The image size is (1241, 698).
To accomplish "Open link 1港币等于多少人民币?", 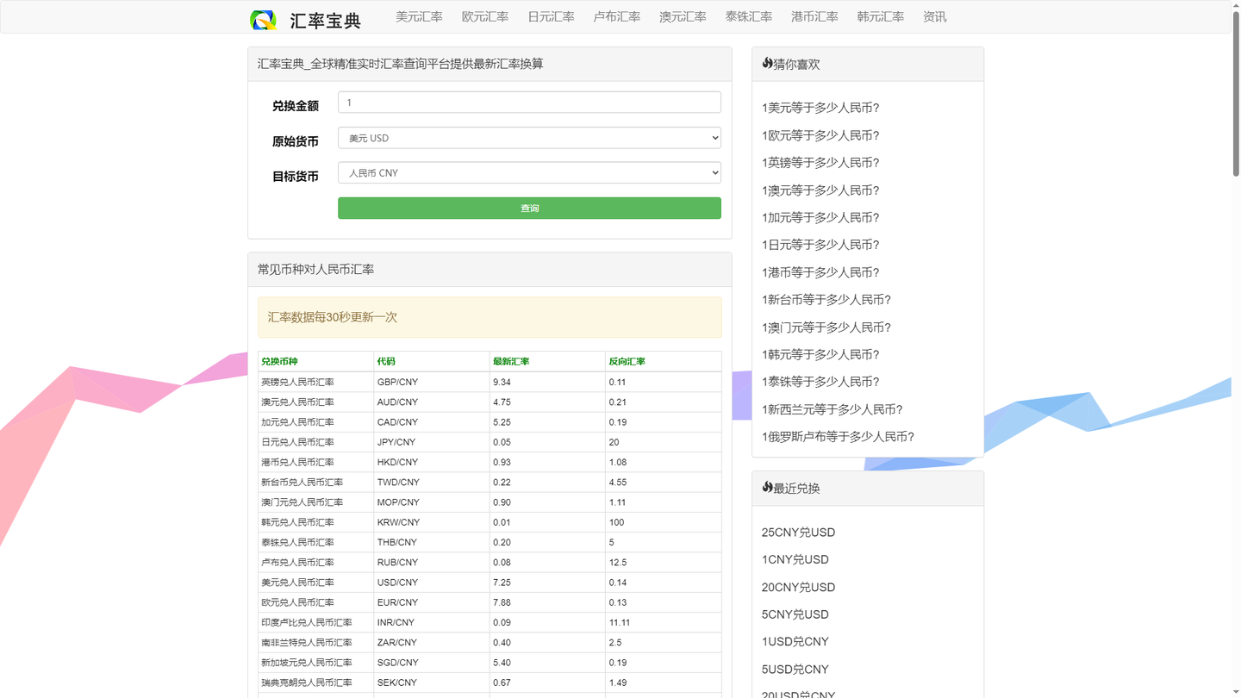I will [x=820, y=272].
